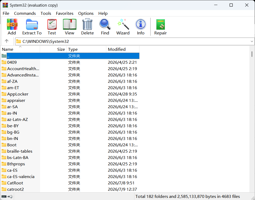Viewport: 255px width, 200px height.
Task: Select the ca-ES-valencia folder name
Action: click(21, 177)
